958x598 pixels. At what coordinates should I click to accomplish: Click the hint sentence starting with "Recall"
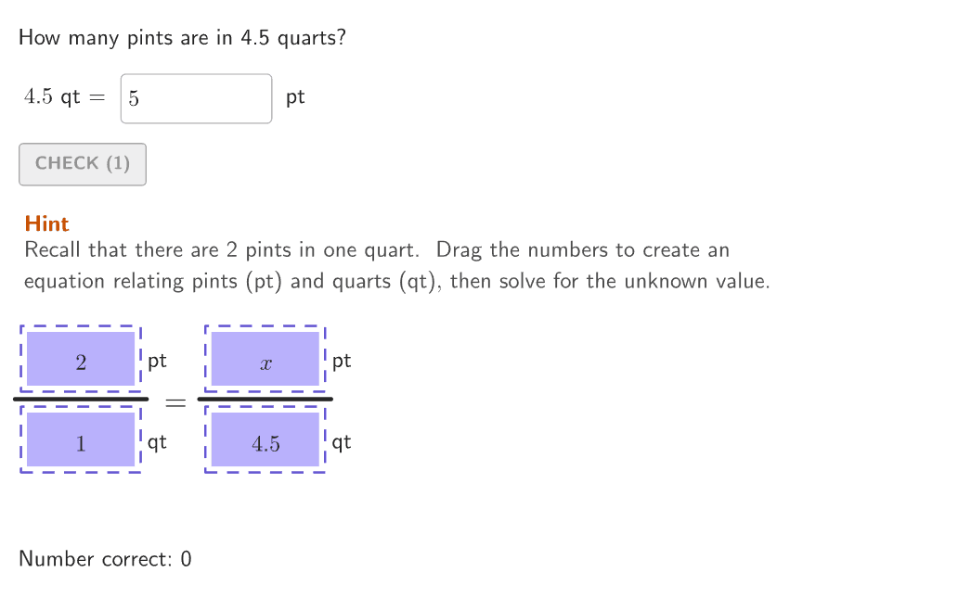[x=377, y=250]
